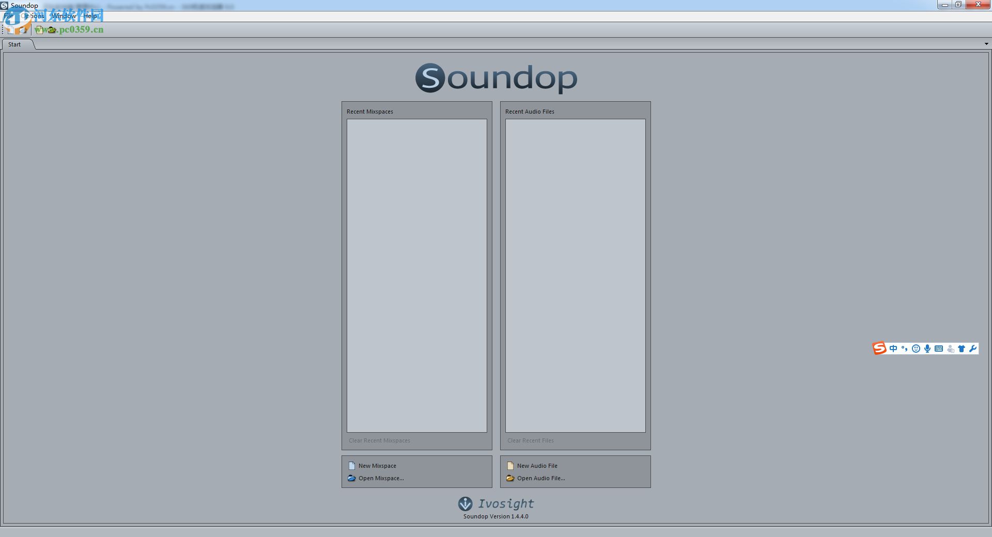
Task: Click Open Audio File... link on start page
Action: tap(541, 478)
